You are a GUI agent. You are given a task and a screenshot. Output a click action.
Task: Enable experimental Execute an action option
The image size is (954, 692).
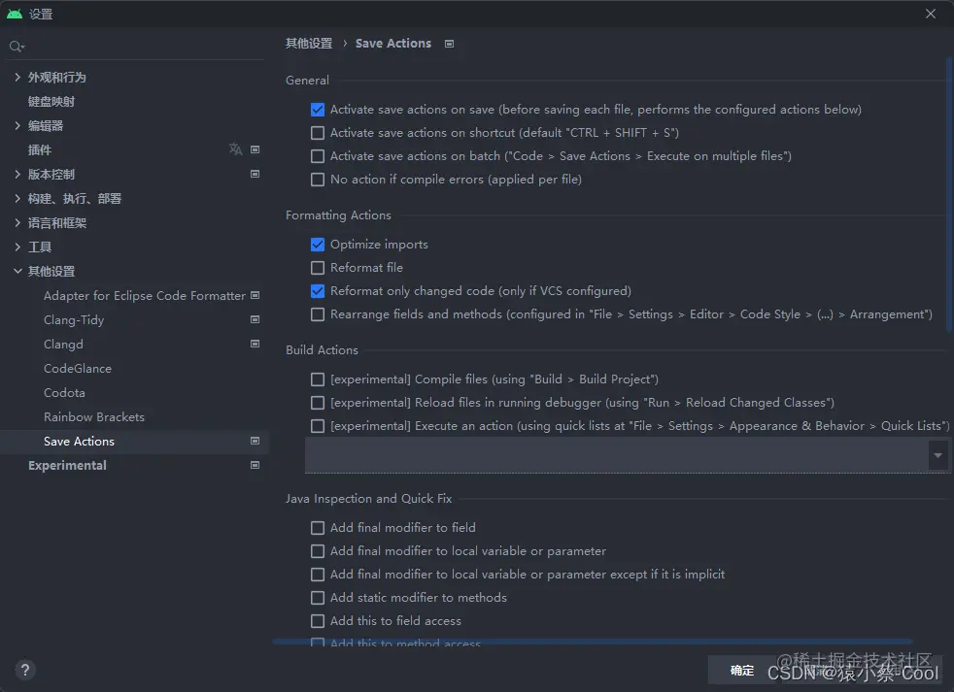coord(317,426)
